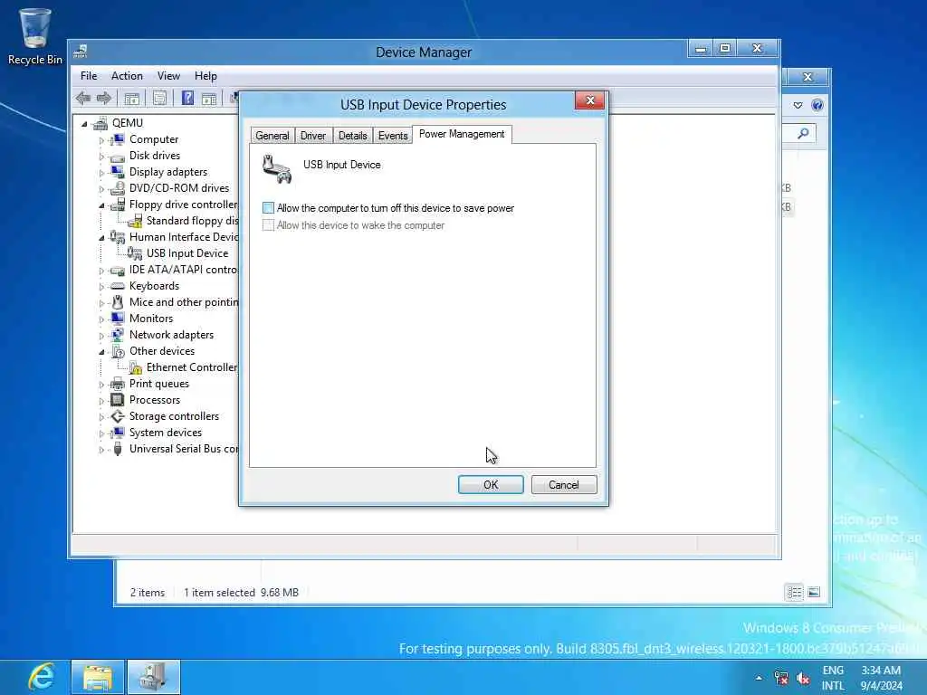927x695 pixels.
Task: Collapse the QEMU root node
Action: [x=84, y=123]
